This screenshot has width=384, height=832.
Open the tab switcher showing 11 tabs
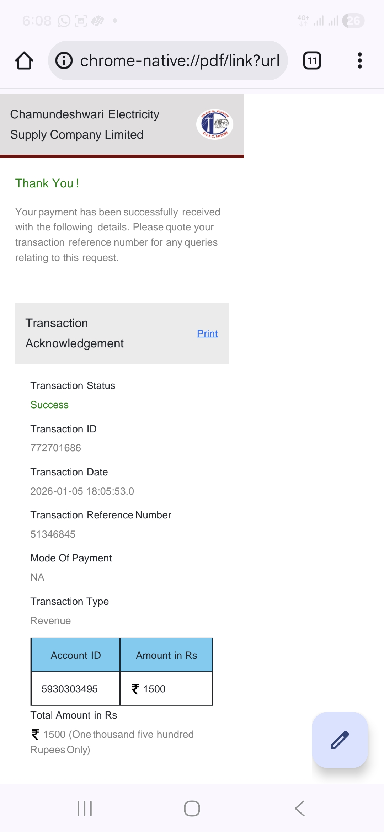[312, 60]
